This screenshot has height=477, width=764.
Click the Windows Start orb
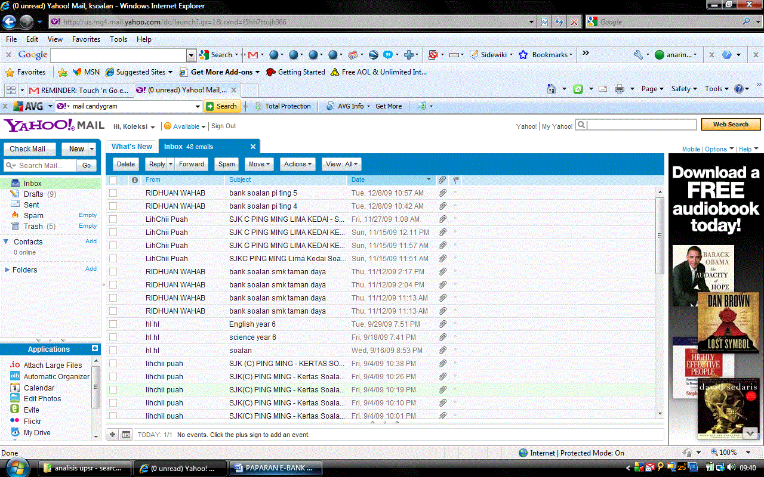point(18,467)
